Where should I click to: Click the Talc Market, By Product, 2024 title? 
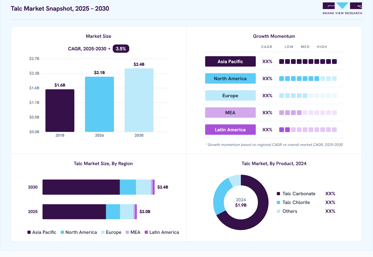click(x=274, y=164)
